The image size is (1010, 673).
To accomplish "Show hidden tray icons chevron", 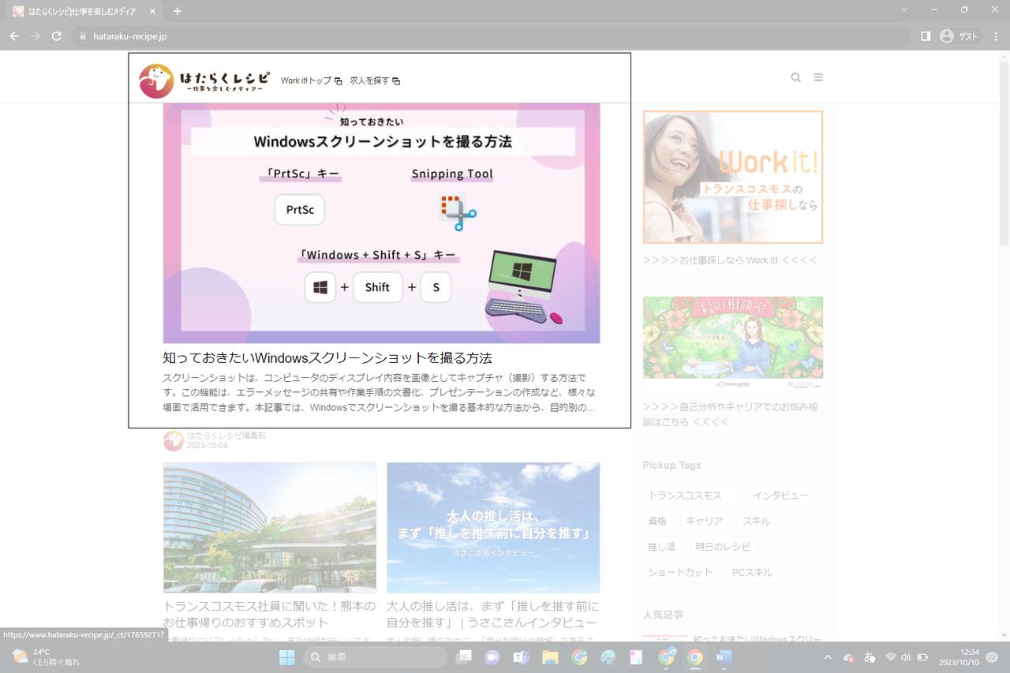I will 828,657.
